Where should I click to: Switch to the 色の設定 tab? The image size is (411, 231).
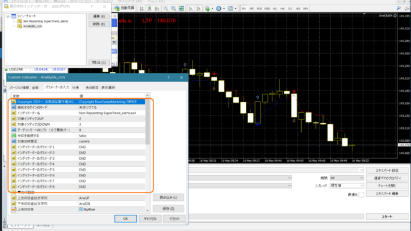(92, 87)
